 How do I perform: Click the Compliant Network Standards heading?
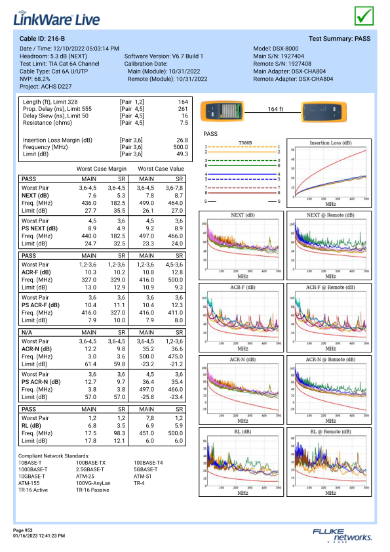coord(54,456)
